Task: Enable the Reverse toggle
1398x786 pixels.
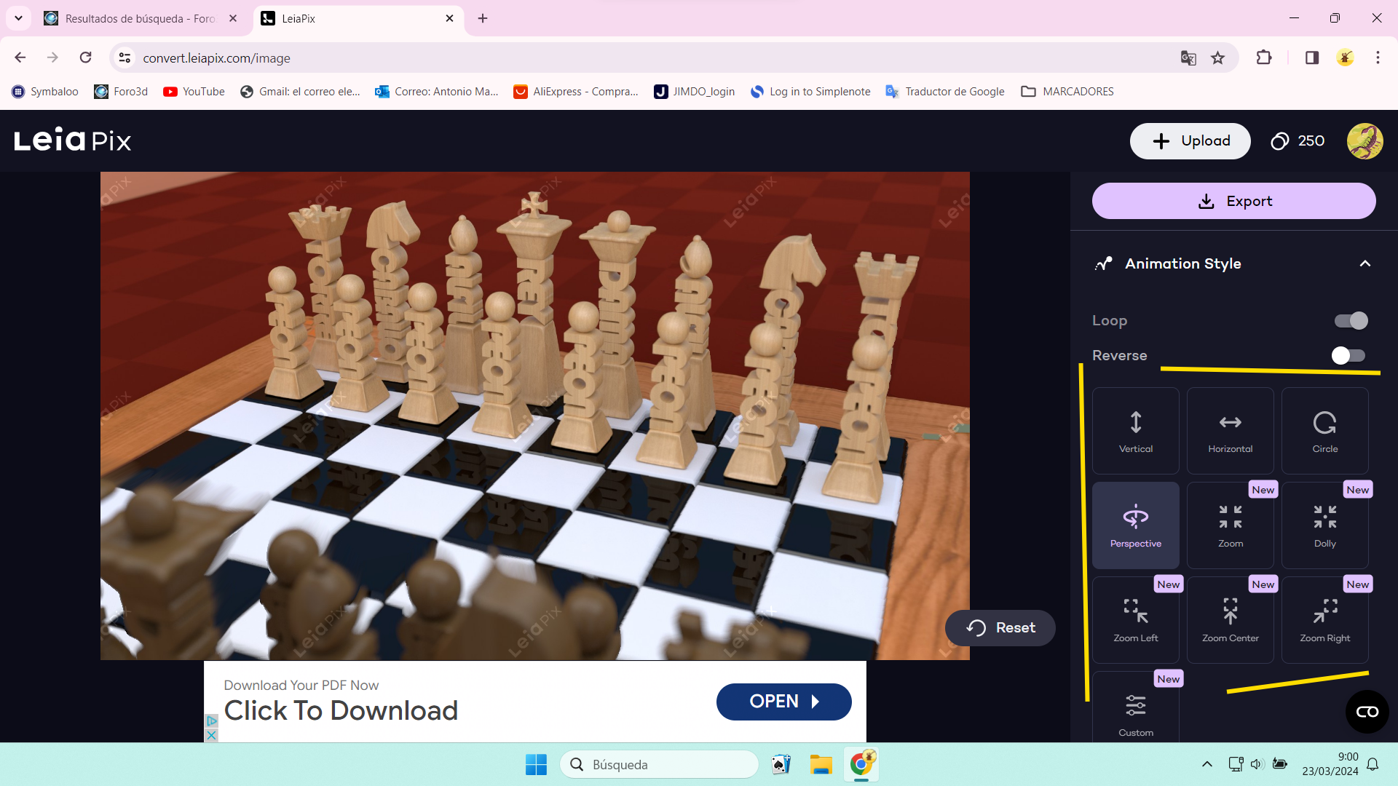Action: [1348, 355]
